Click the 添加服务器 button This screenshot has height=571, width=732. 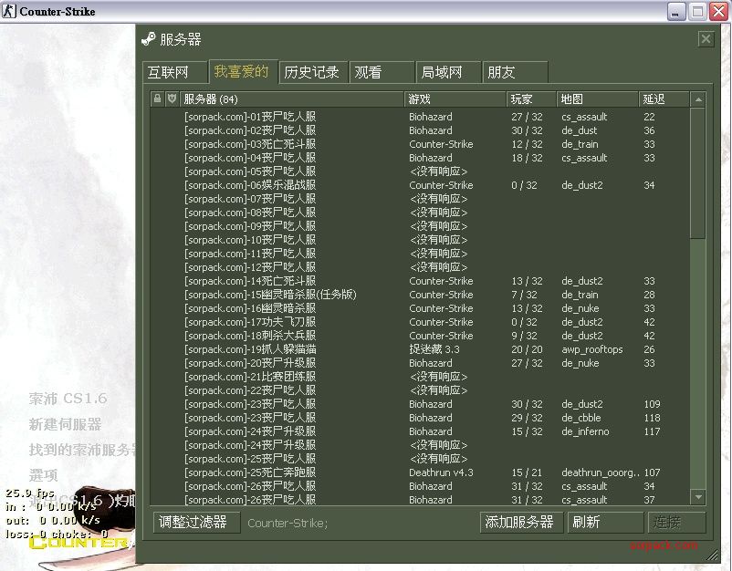coord(519,523)
